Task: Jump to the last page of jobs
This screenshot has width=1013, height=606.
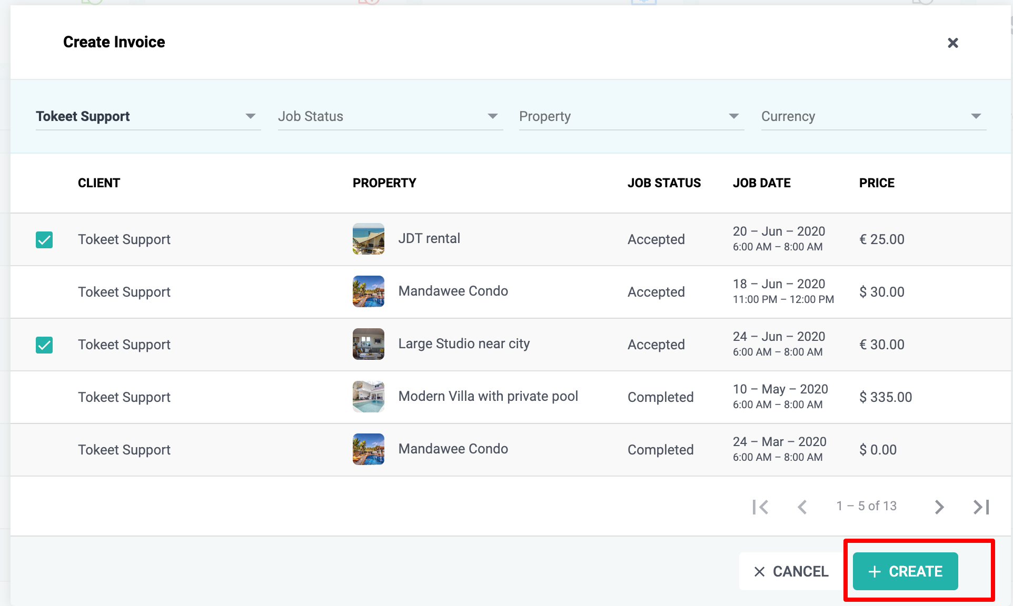Action: click(x=981, y=507)
